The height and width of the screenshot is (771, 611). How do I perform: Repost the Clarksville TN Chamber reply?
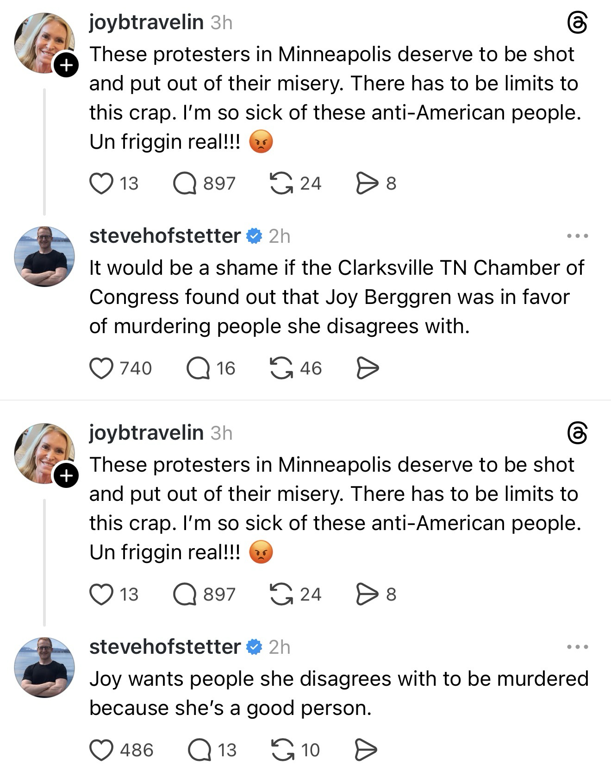pos(281,369)
